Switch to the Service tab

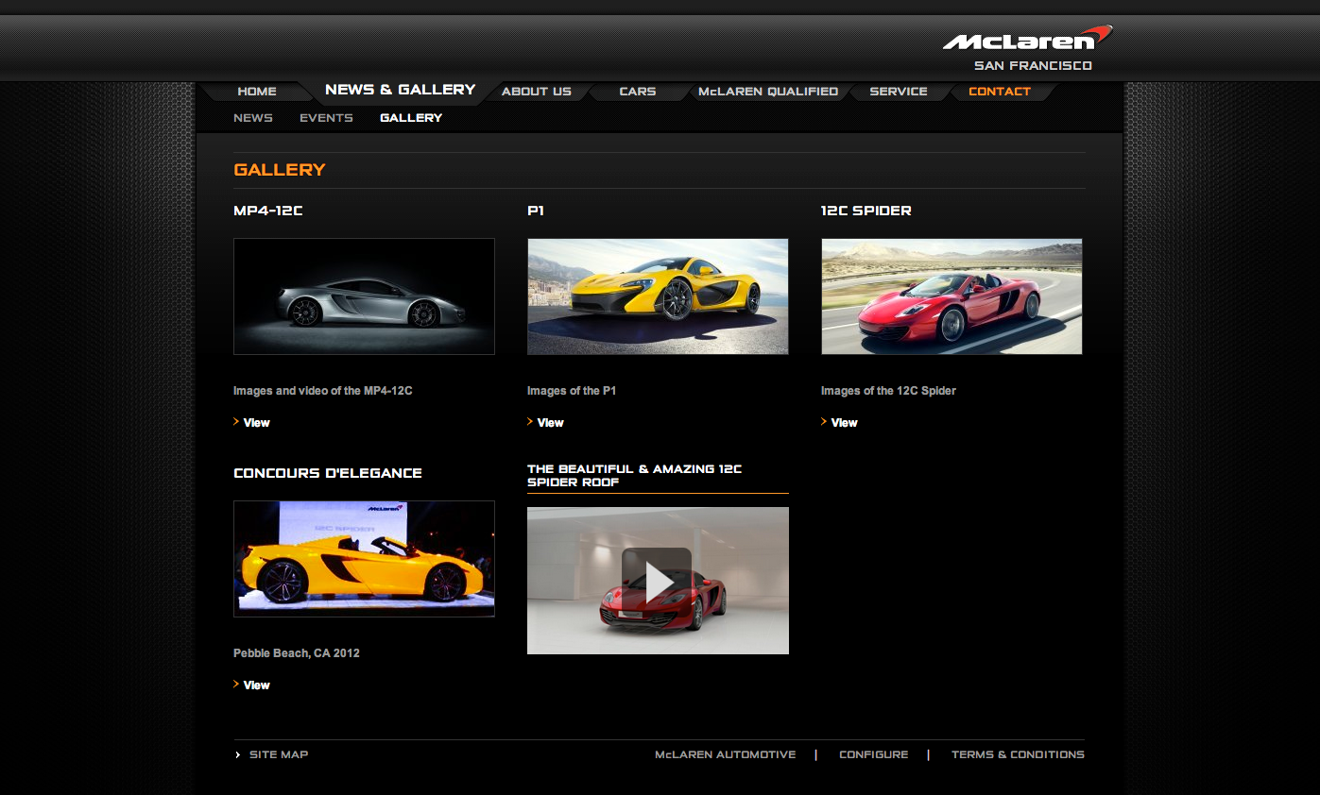[x=899, y=92]
